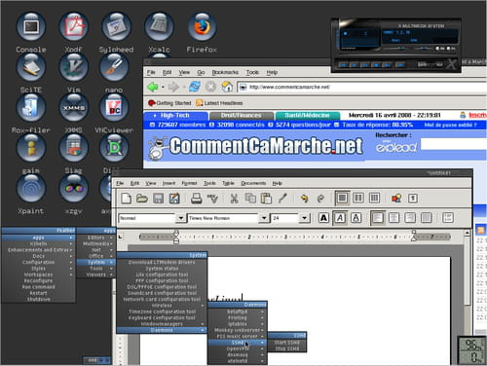This screenshot has width=487, height=366.
Task: Click Latest Headlines bookmark link
Action: coord(219,103)
